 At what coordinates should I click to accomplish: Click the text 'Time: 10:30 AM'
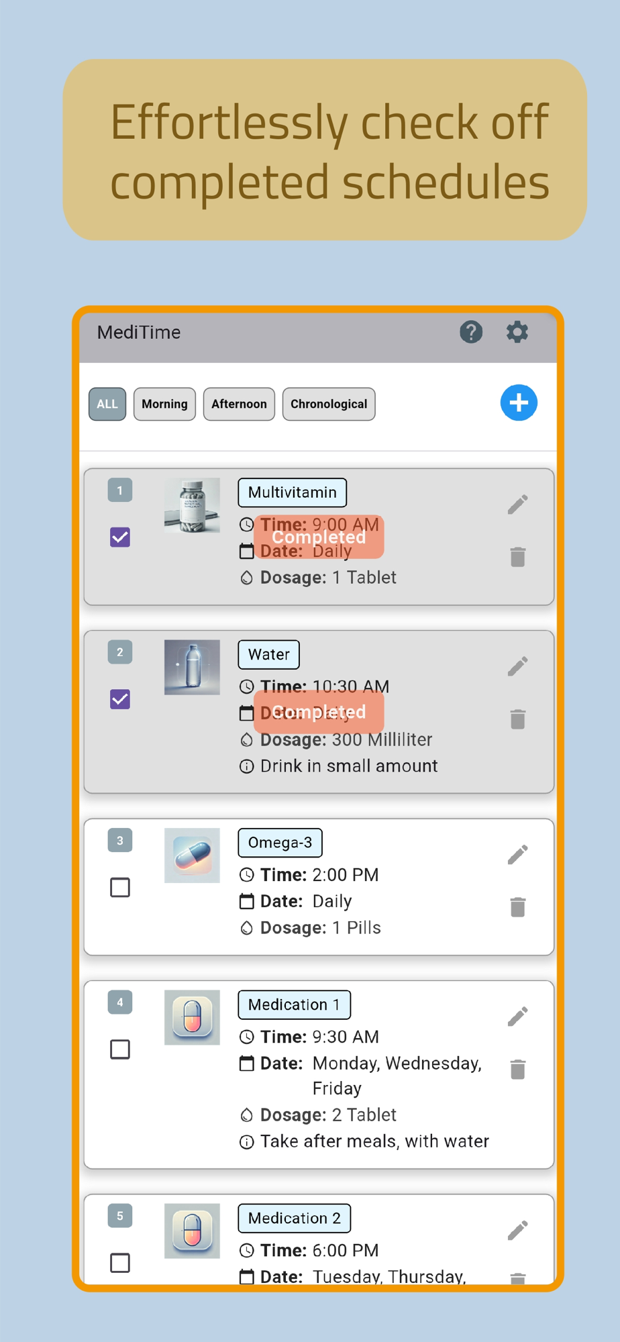[x=325, y=686]
